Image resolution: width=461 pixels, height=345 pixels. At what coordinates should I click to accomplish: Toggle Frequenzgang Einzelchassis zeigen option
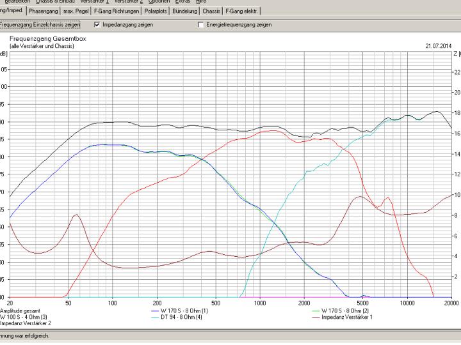(x=40, y=25)
